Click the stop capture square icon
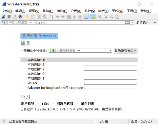Viewport: 158px width, 124px height. click(9, 17)
